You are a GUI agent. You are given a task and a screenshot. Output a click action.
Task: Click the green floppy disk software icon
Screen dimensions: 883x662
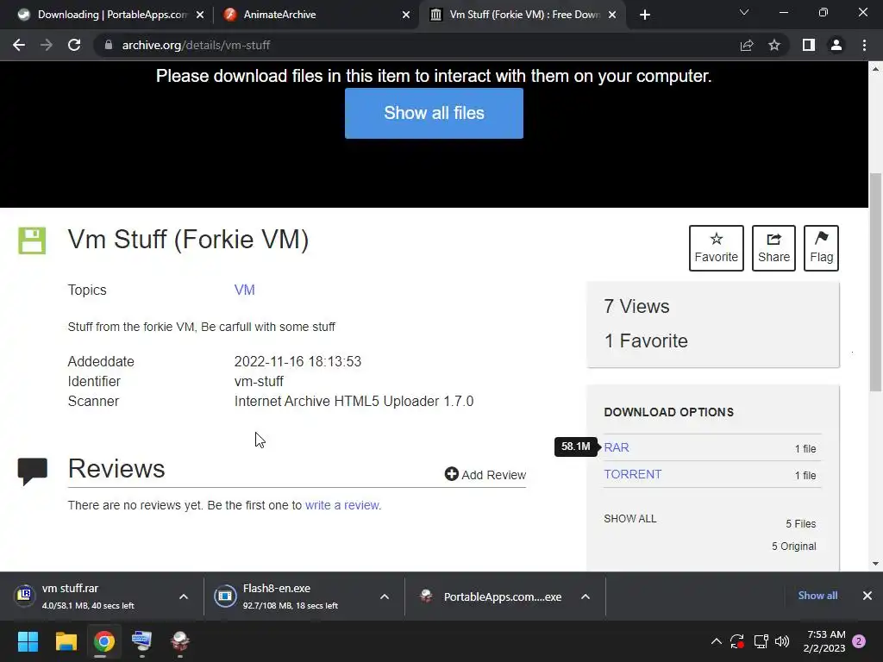click(32, 241)
